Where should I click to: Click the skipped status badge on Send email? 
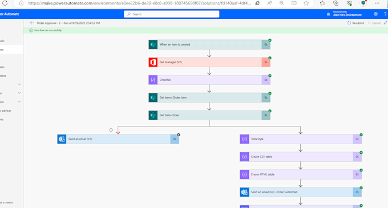point(179,135)
